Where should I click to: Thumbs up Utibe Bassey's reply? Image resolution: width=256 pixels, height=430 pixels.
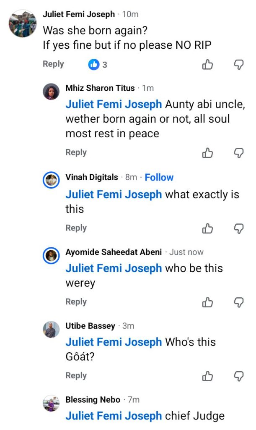[208, 376]
